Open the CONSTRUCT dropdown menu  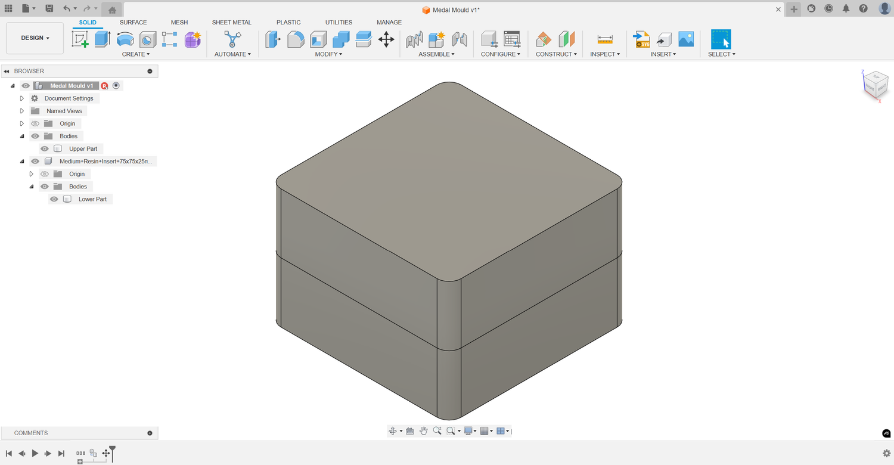[x=557, y=54]
